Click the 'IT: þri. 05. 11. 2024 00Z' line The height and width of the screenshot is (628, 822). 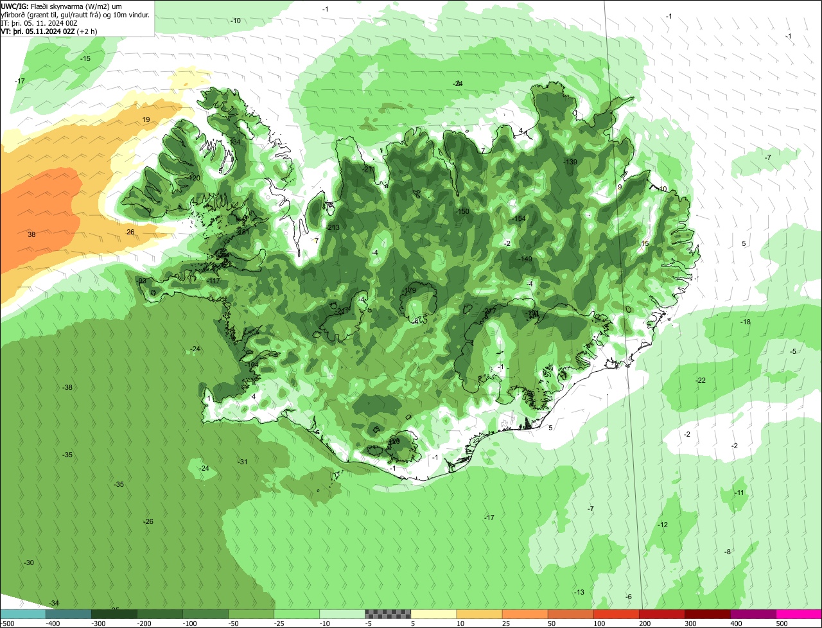click(38, 22)
